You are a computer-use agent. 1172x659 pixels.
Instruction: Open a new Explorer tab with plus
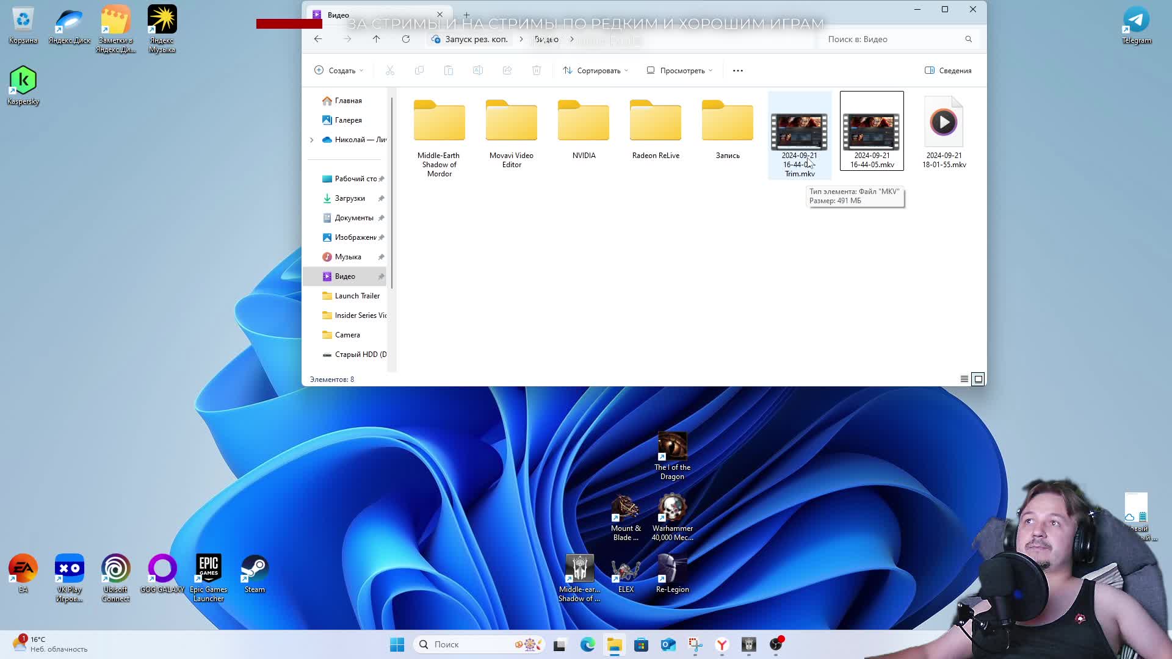coord(466,15)
